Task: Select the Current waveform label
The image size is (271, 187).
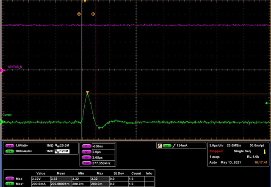Action: pyautogui.click(x=7, y=115)
